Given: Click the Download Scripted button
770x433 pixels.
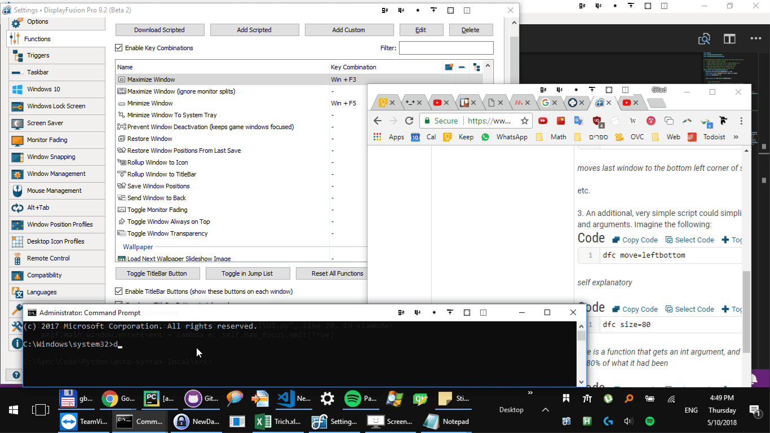Looking at the screenshot, I should pos(159,30).
